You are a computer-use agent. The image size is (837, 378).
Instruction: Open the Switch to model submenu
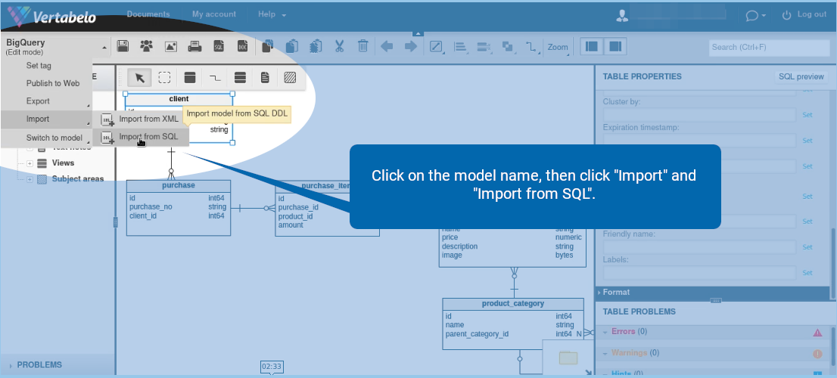(46, 138)
